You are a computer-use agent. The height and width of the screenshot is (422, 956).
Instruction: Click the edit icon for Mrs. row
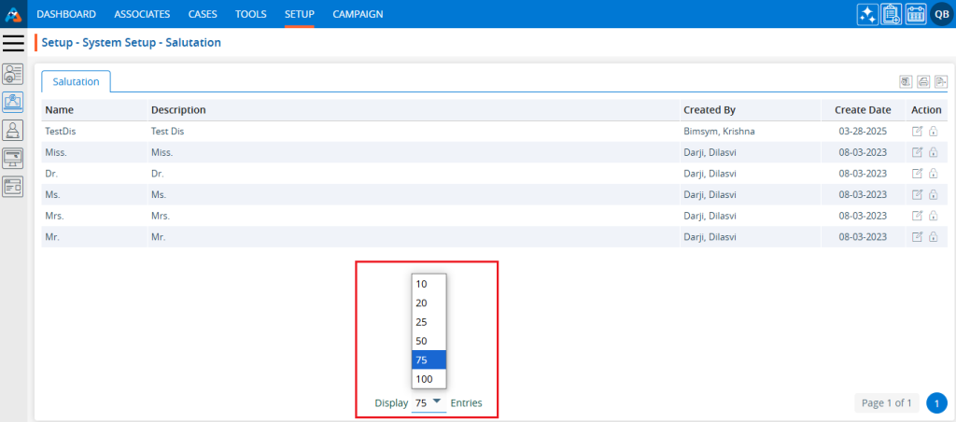[x=917, y=216]
